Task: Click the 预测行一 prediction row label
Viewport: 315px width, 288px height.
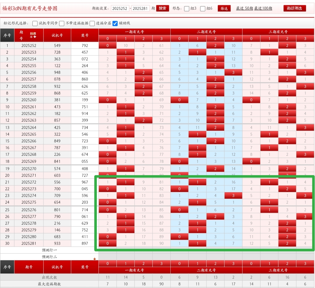Action: coord(49,250)
